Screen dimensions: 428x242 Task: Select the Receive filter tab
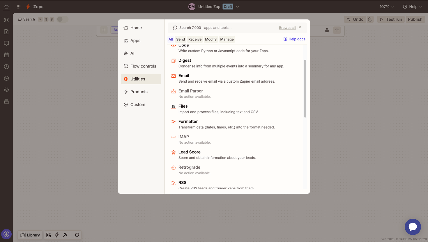(x=195, y=39)
